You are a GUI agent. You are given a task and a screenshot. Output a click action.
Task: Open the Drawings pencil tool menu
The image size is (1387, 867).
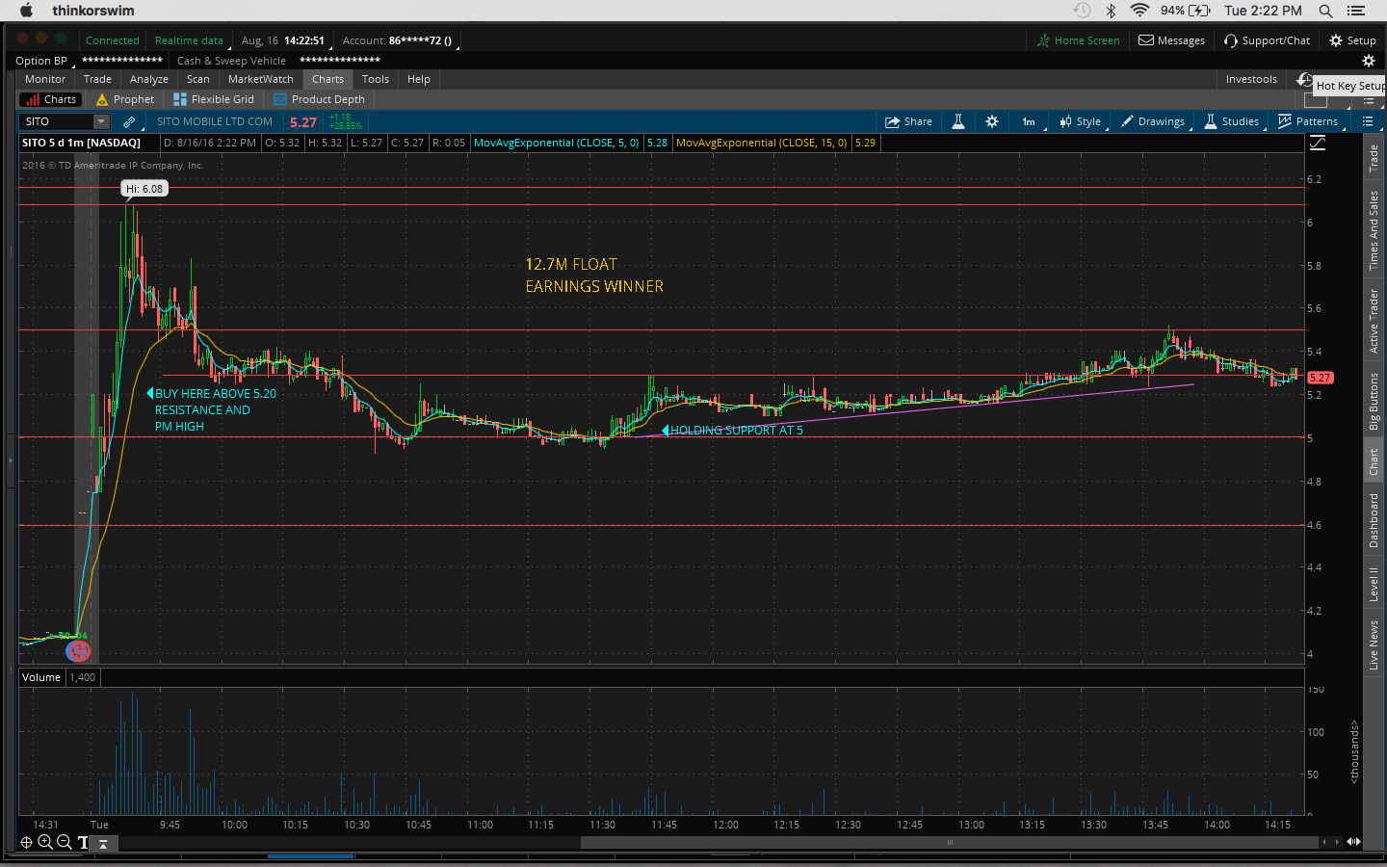coord(1152,121)
